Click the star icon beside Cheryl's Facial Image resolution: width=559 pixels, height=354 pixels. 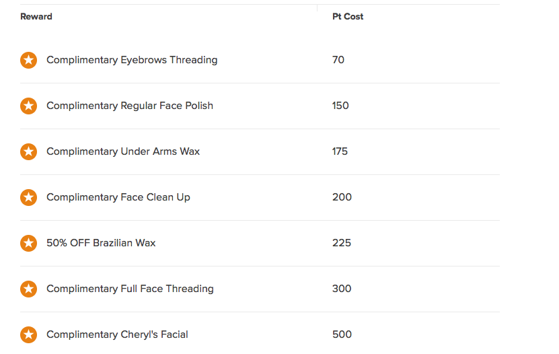point(28,334)
